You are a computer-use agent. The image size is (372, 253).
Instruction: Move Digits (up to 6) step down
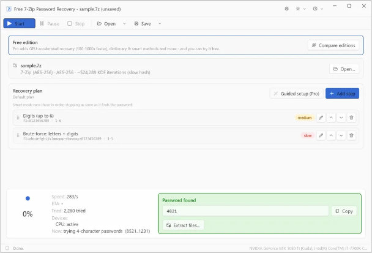(x=341, y=118)
